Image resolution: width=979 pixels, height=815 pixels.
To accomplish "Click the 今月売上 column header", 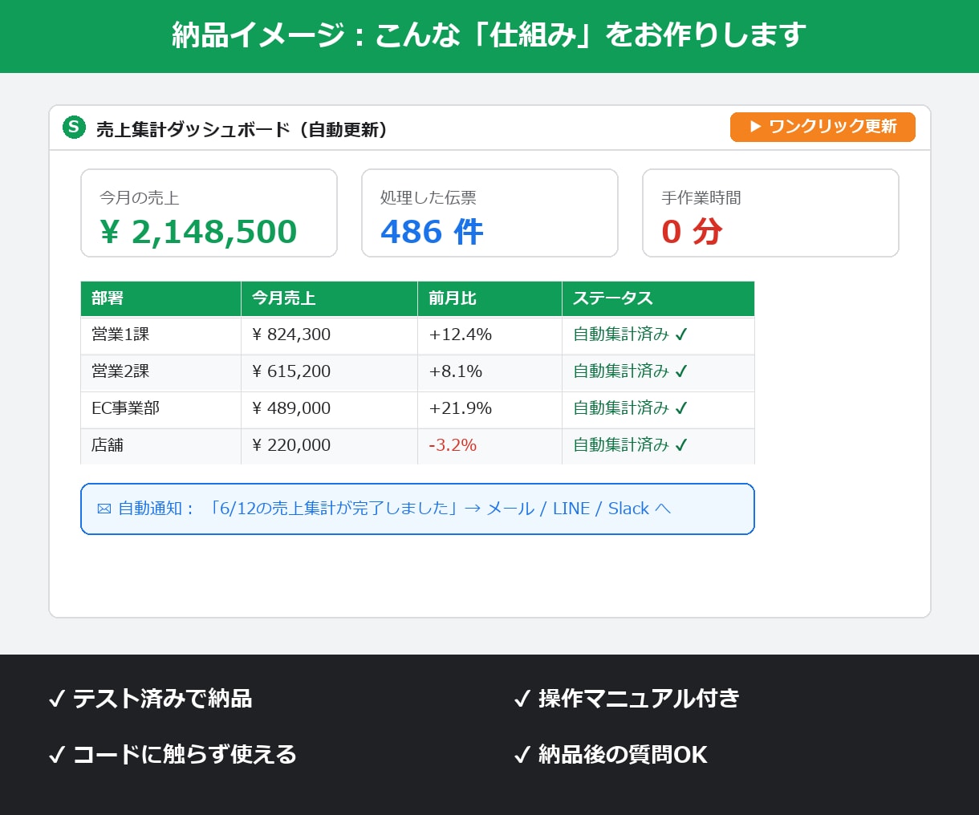I will [x=329, y=298].
